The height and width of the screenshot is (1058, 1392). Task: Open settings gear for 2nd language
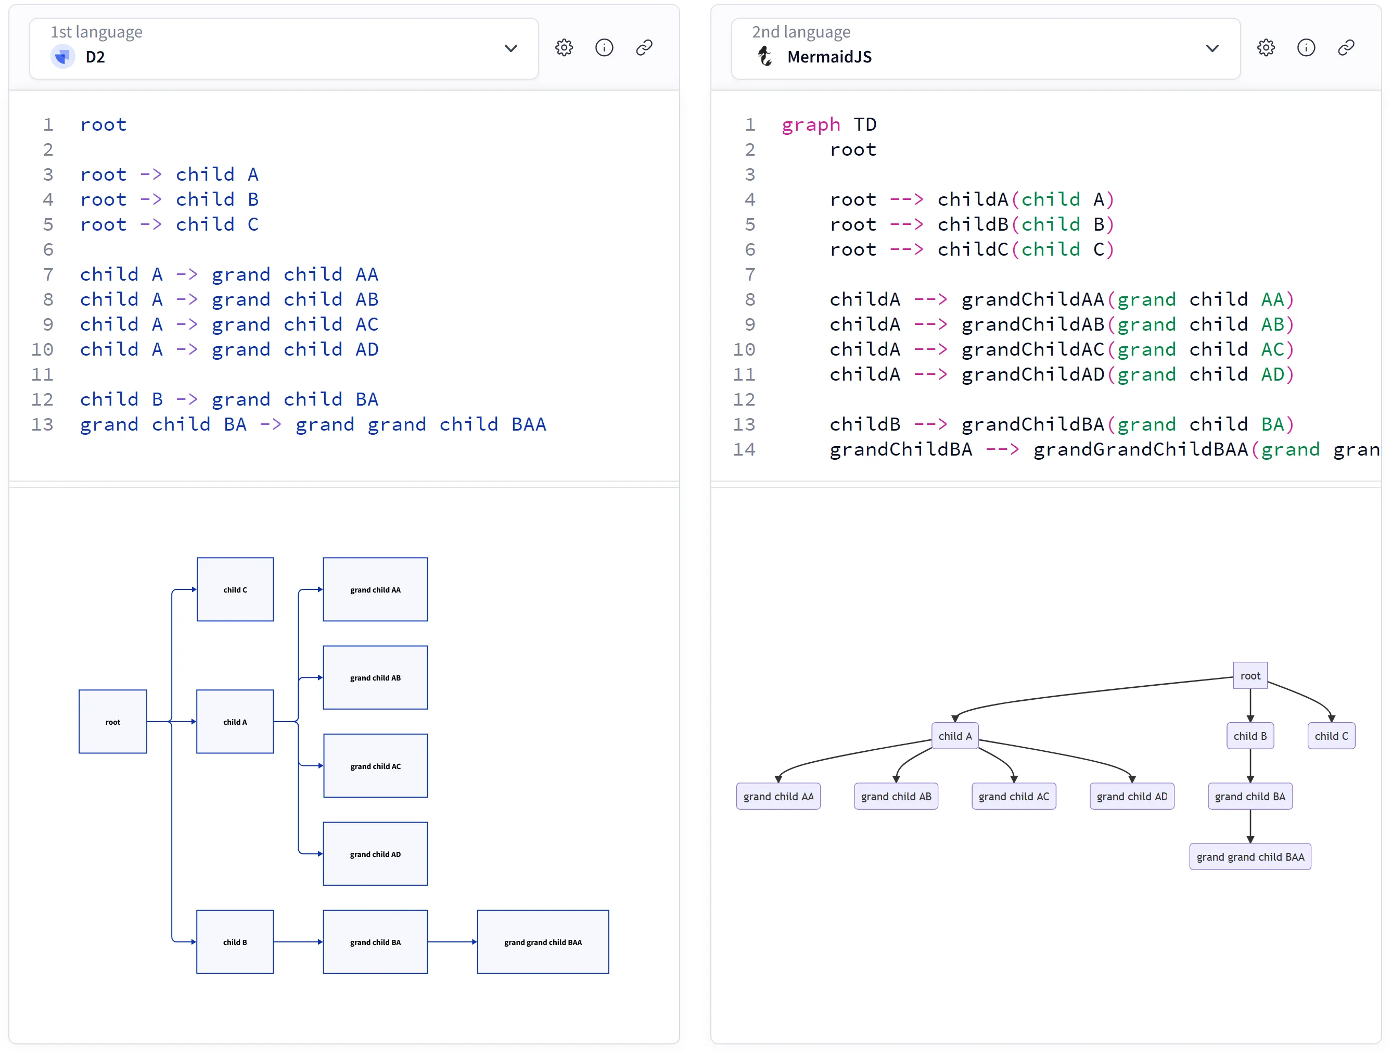[1266, 48]
